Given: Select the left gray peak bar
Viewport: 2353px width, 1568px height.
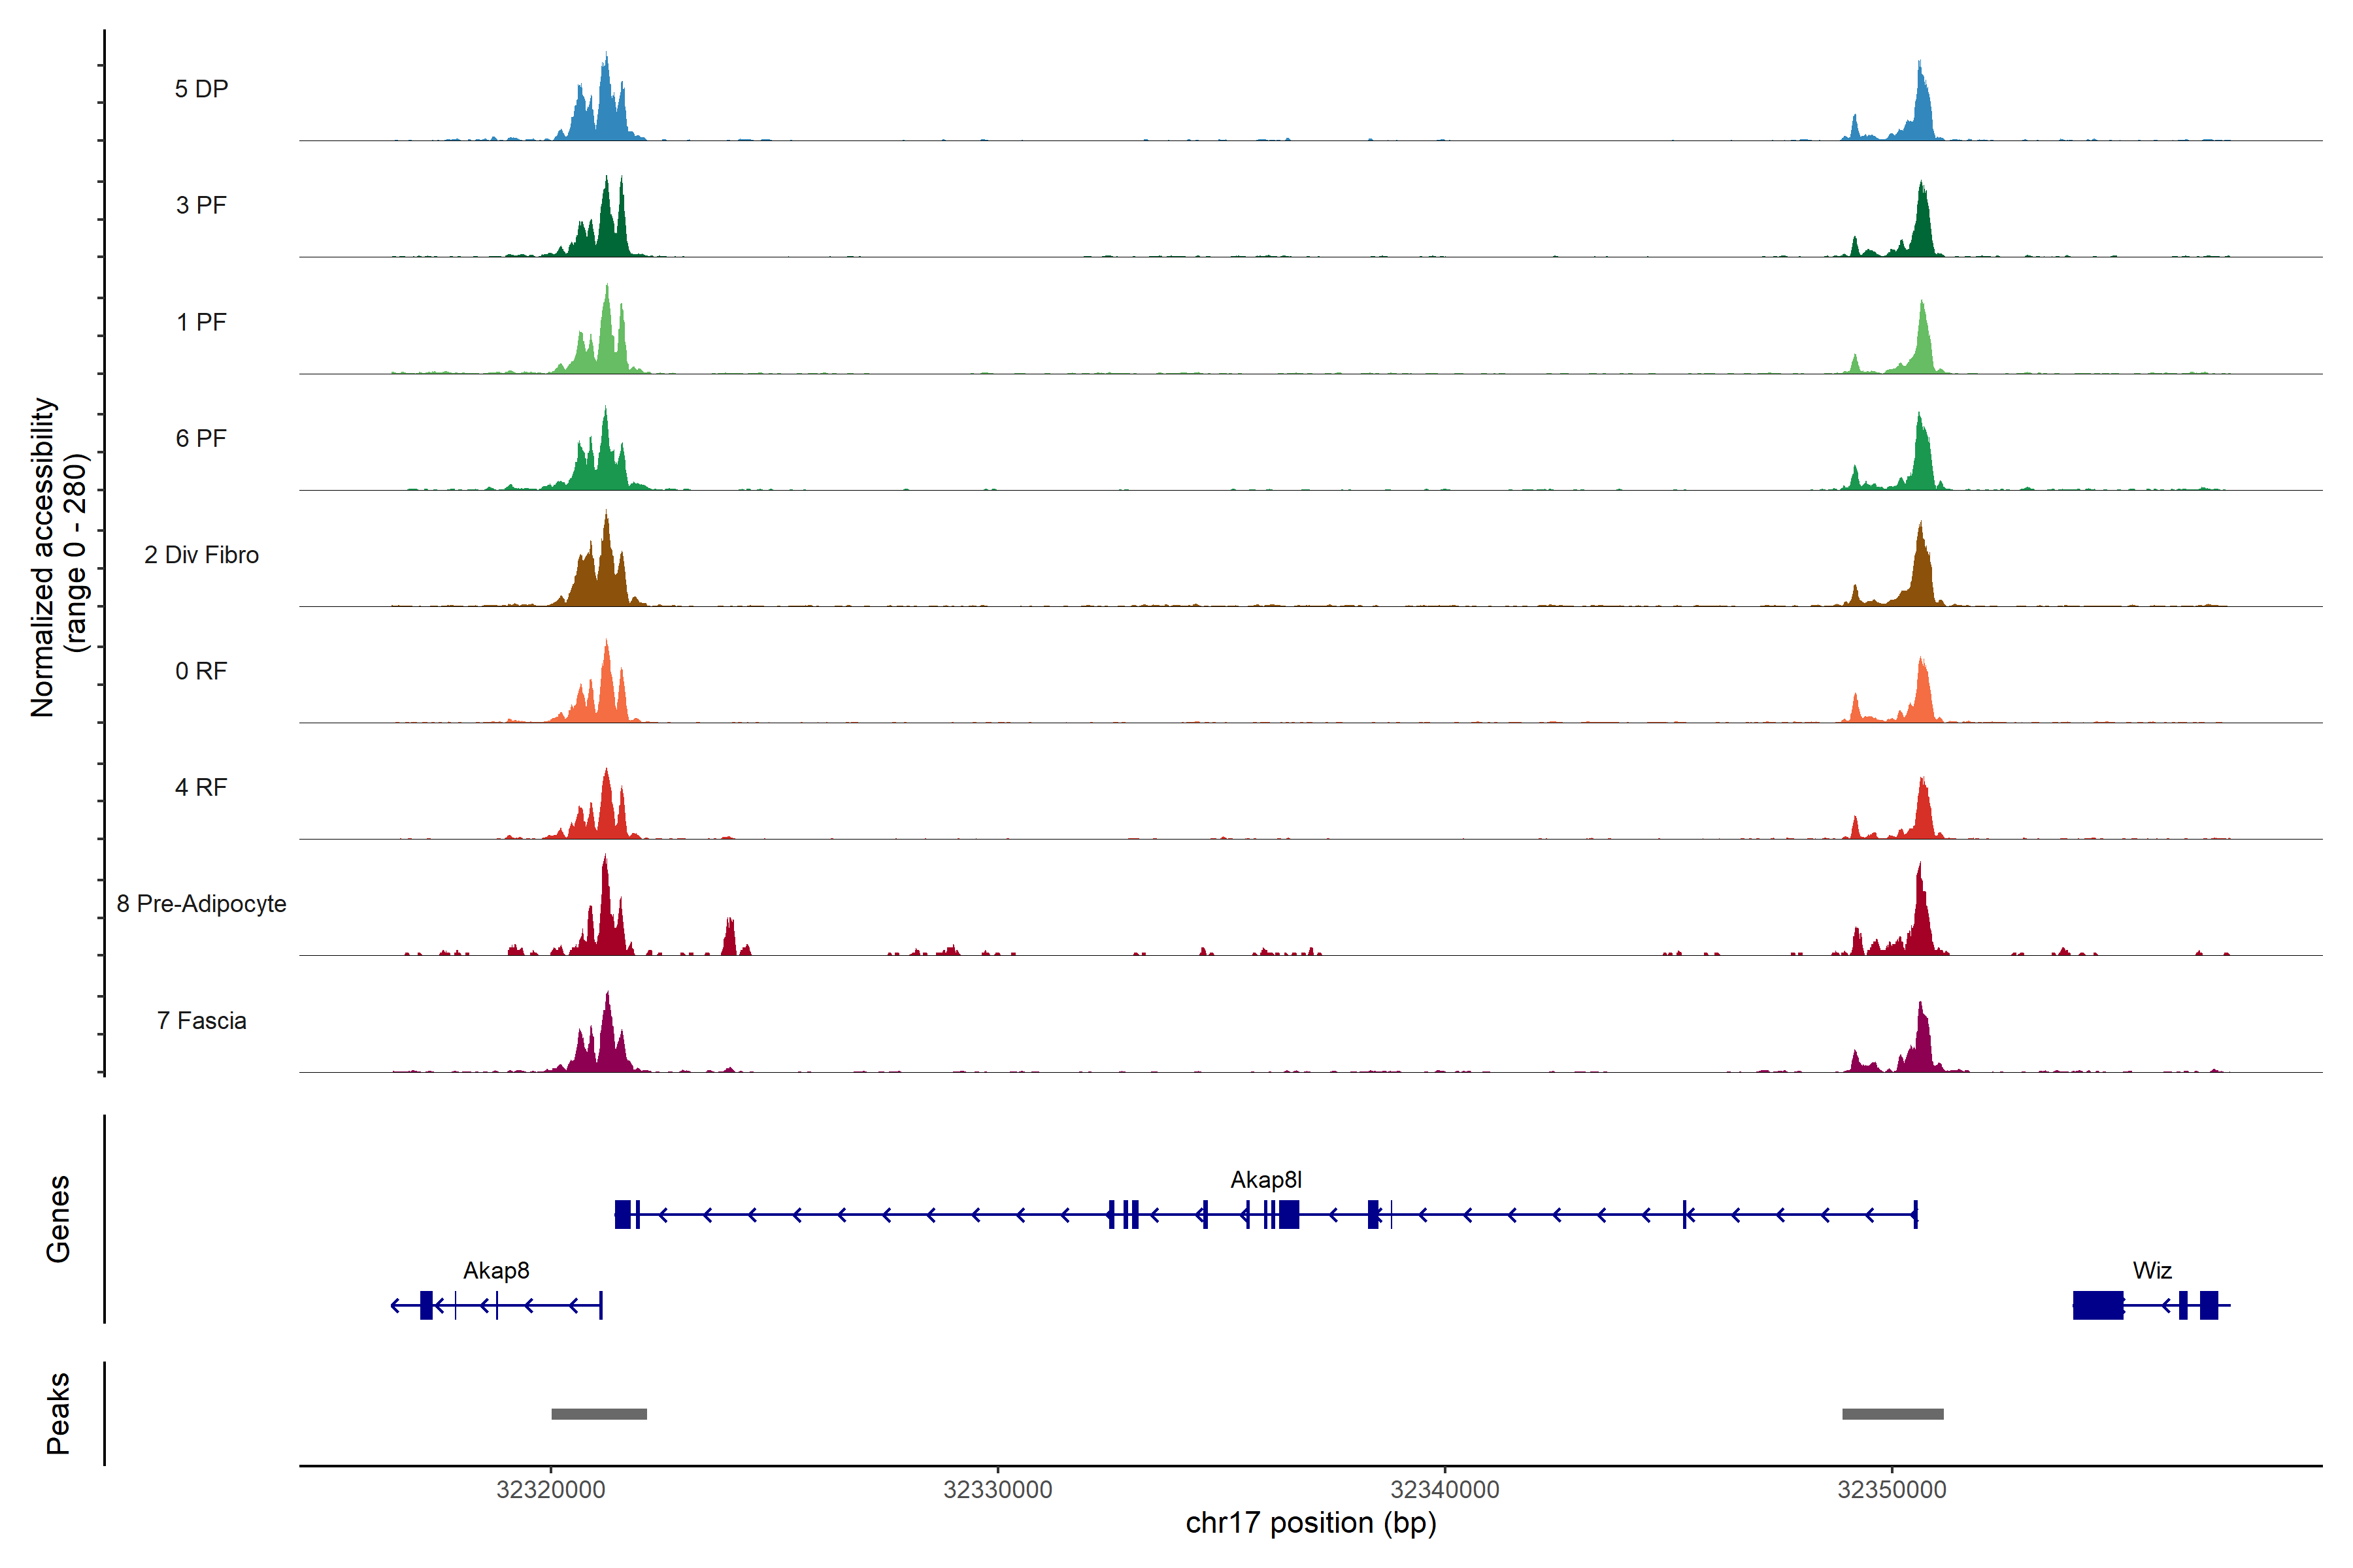Looking at the screenshot, I should pyautogui.click(x=599, y=1414).
